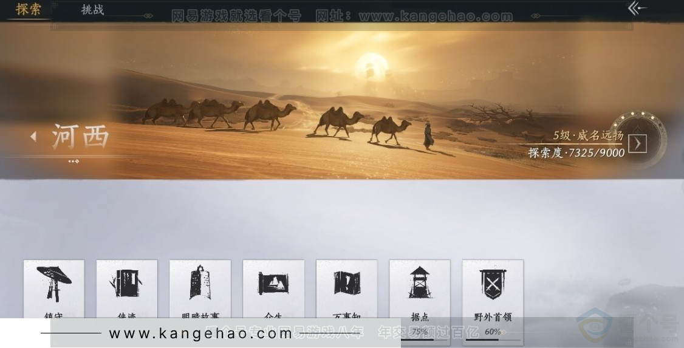Image resolution: width=684 pixels, height=348 pixels.
Task: Click the 据点 75% progress bar
Action: pos(420,339)
